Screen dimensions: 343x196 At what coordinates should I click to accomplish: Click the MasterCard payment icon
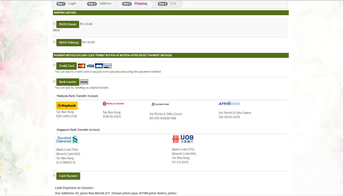pos(81,66)
